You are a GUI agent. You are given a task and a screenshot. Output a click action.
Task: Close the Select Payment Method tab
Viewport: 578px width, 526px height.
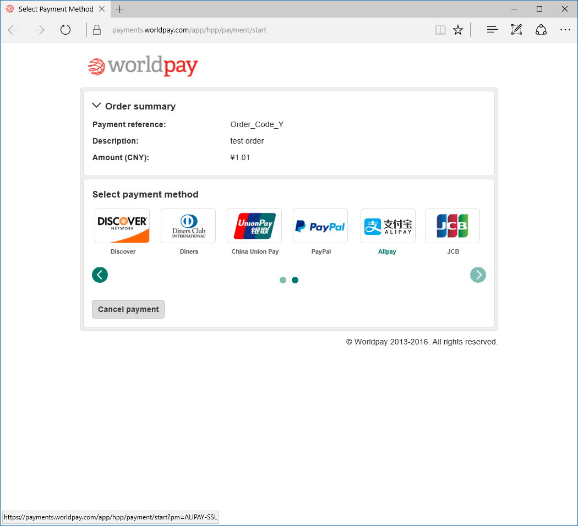tap(102, 9)
